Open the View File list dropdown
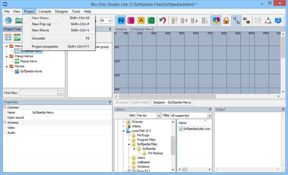288x175 pixels. point(159,116)
